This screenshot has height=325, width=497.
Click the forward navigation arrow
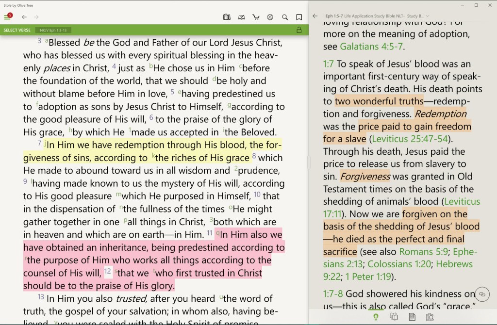pyautogui.click(x=36, y=17)
